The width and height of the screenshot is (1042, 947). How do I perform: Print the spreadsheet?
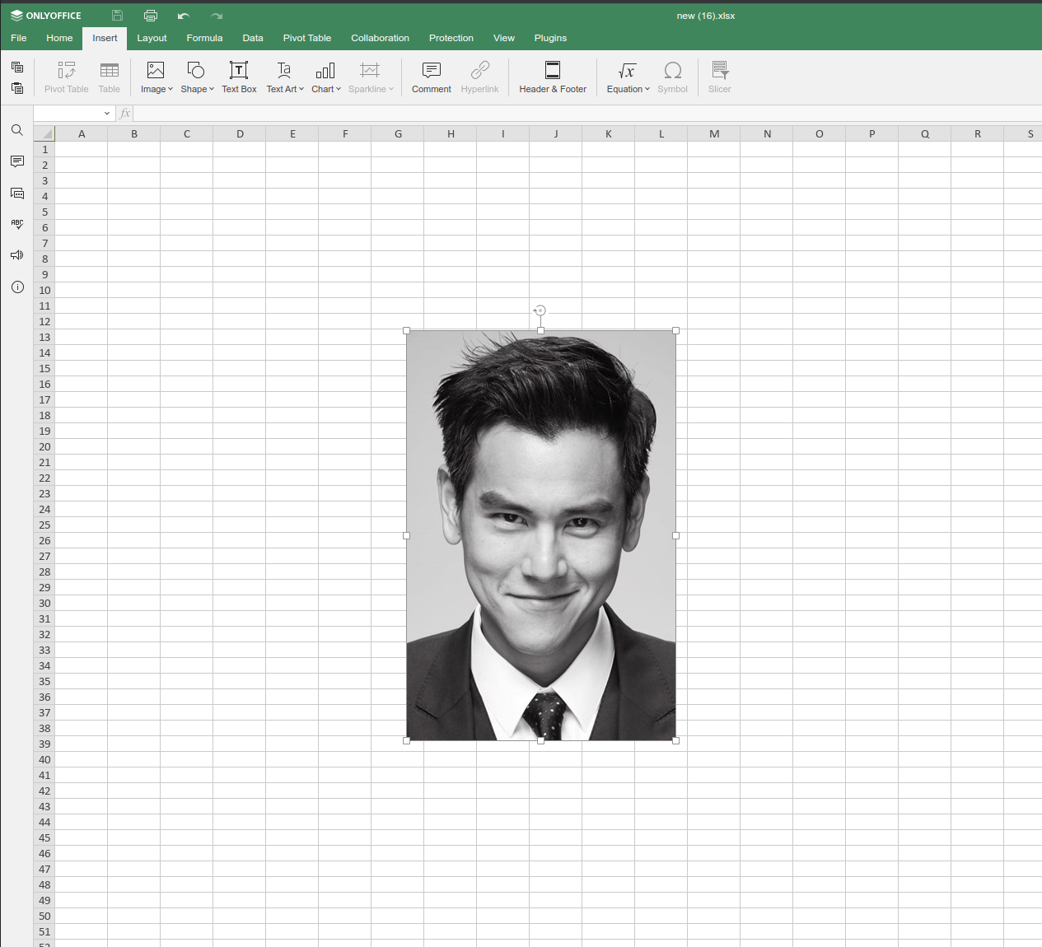[151, 15]
